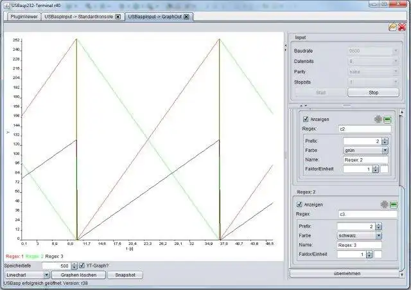Click the x-axis label 23,3
Image resolution: width=411 pixels, height=290 pixels.
coord(148,244)
